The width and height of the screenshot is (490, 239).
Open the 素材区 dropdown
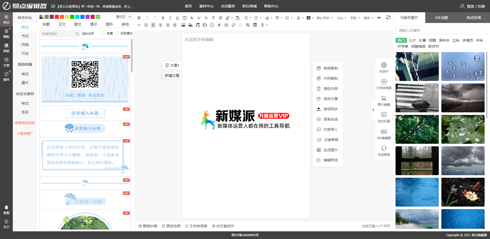pos(123,17)
